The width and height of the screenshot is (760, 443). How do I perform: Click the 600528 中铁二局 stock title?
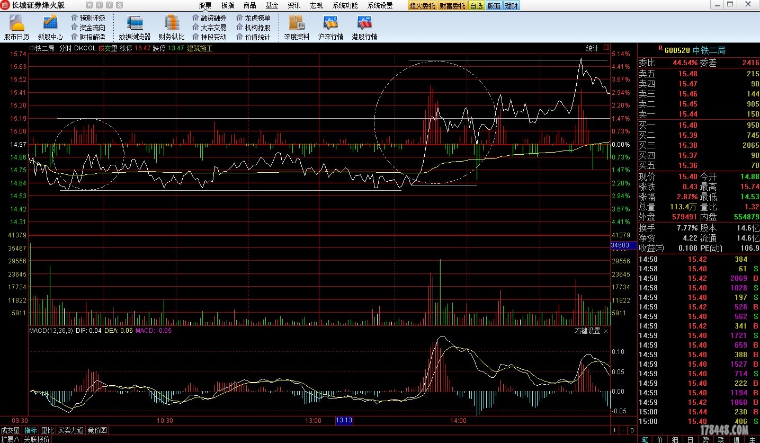[695, 50]
